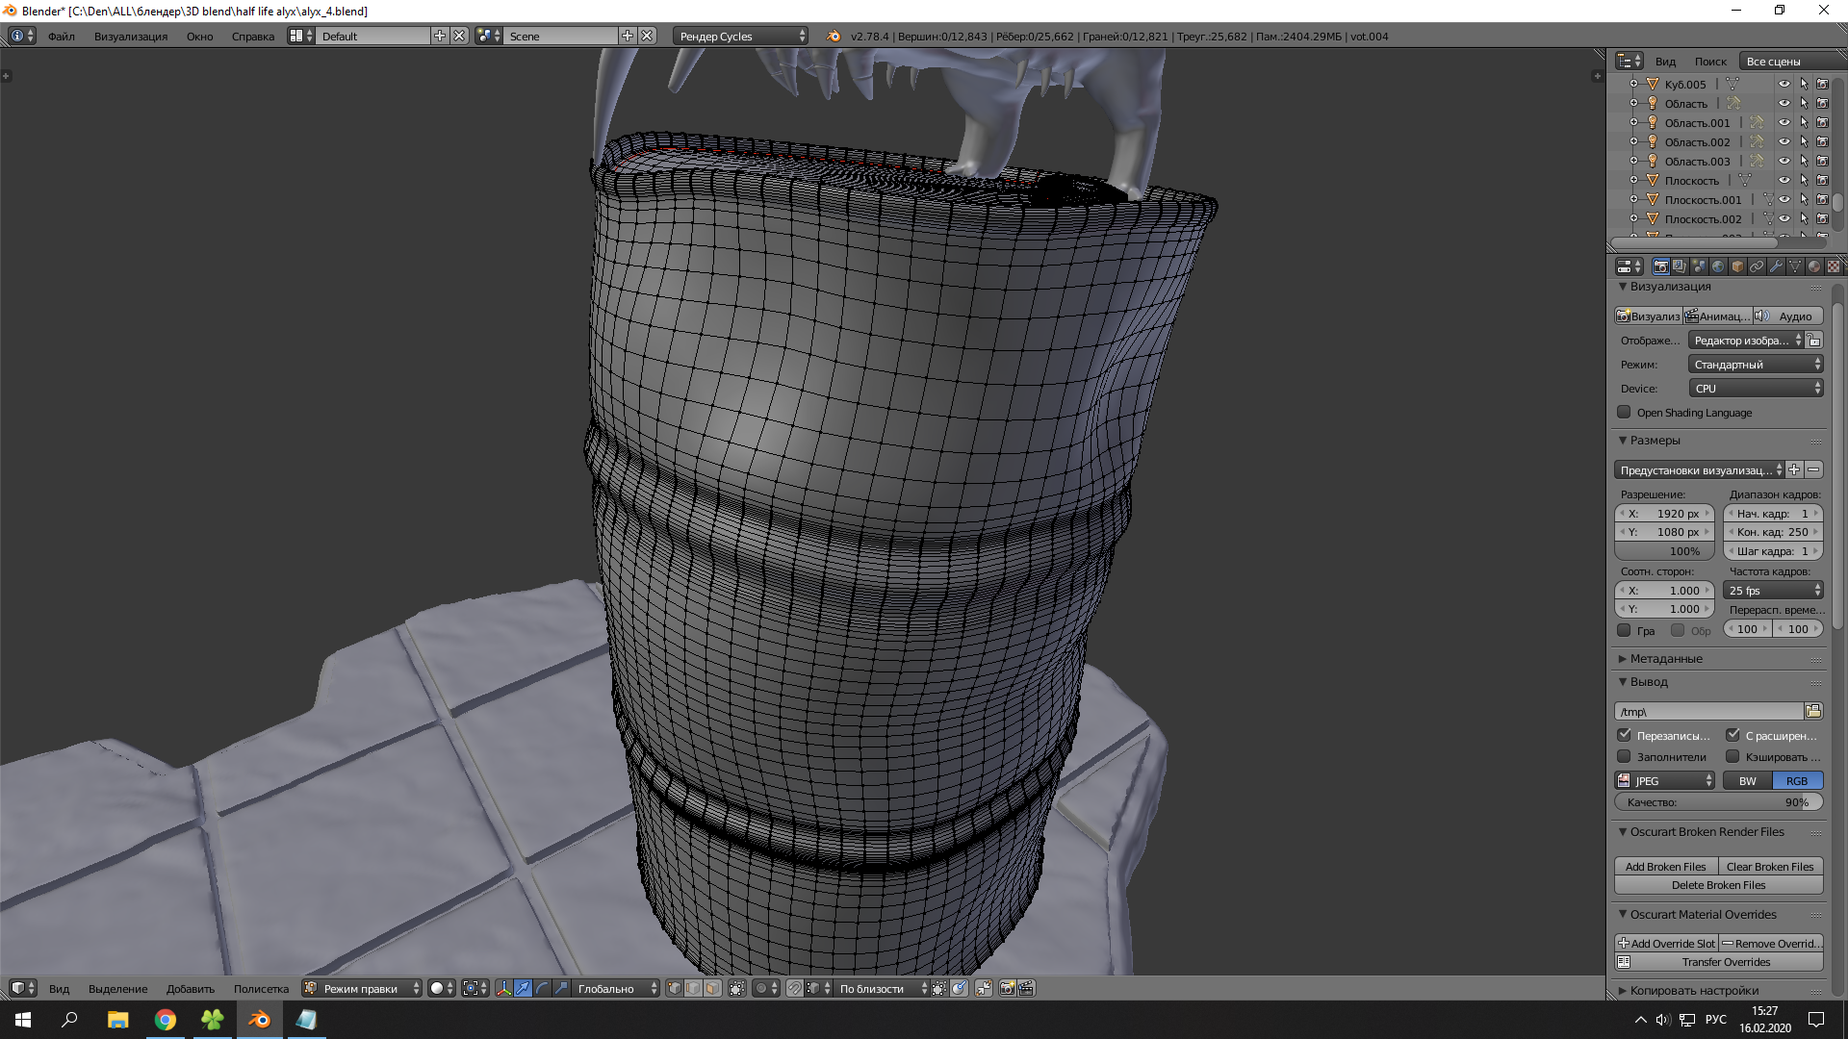
Task: Enable the Open Shading Language checkbox
Action: pos(1625,413)
